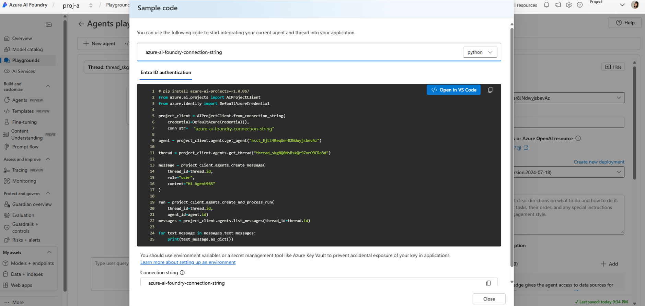The height and width of the screenshot is (306, 645).
Task: Click the feedback smiley icon
Action: (580, 5)
